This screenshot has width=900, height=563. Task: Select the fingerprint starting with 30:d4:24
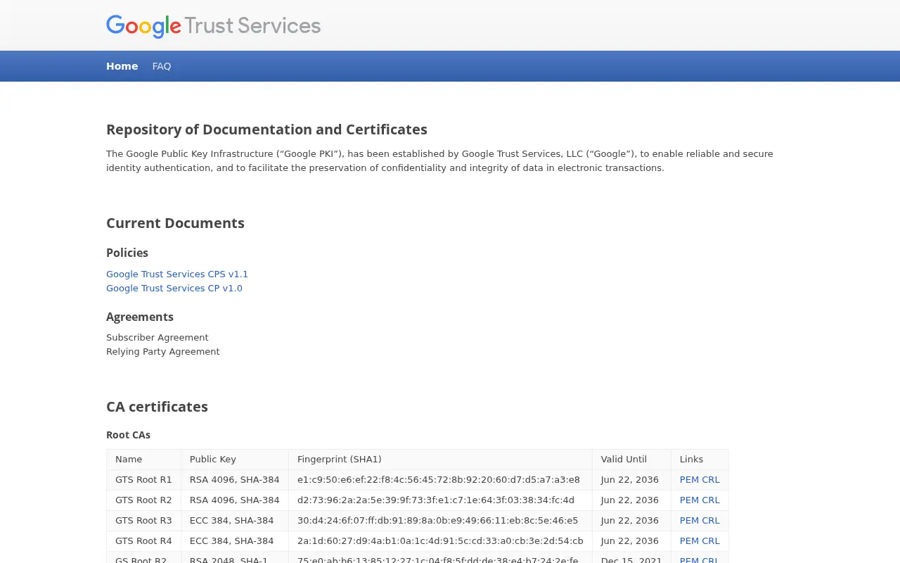click(x=438, y=521)
